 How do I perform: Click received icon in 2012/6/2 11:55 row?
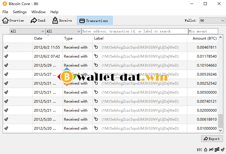pyautogui.click(x=96, y=47)
